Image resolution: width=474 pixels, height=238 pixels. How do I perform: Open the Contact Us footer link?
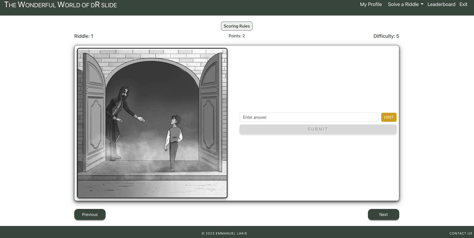(x=461, y=233)
